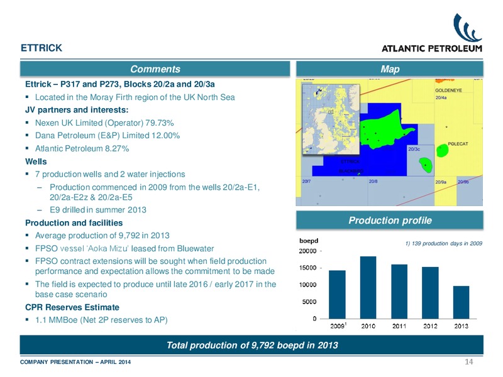Click 'The field is expected to produce' bullet

tap(155, 289)
